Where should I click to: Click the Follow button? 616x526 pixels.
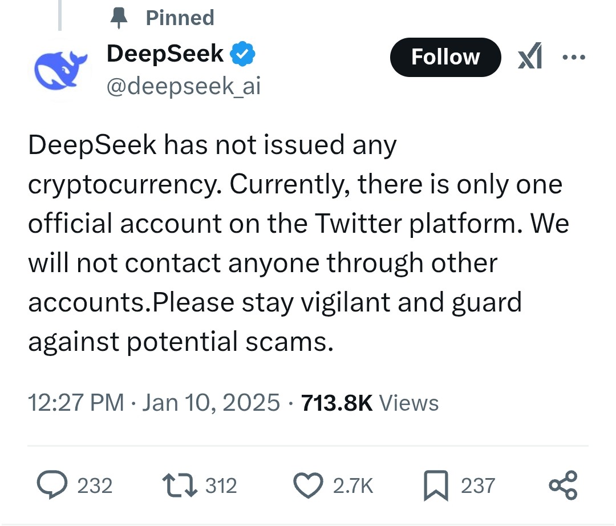(445, 58)
